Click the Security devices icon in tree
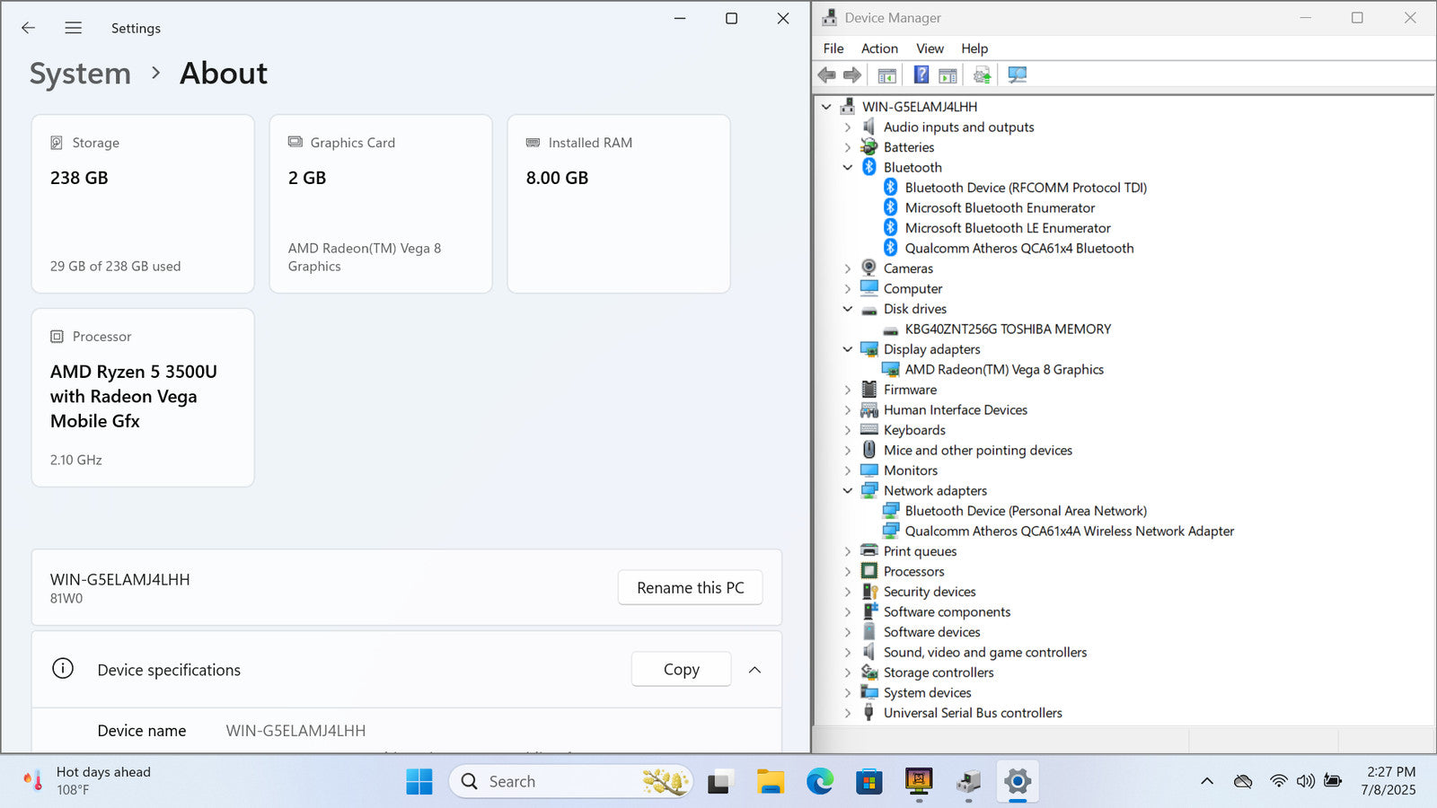The width and height of the screenshot is (1437, 808). click(x=869, y=591)
